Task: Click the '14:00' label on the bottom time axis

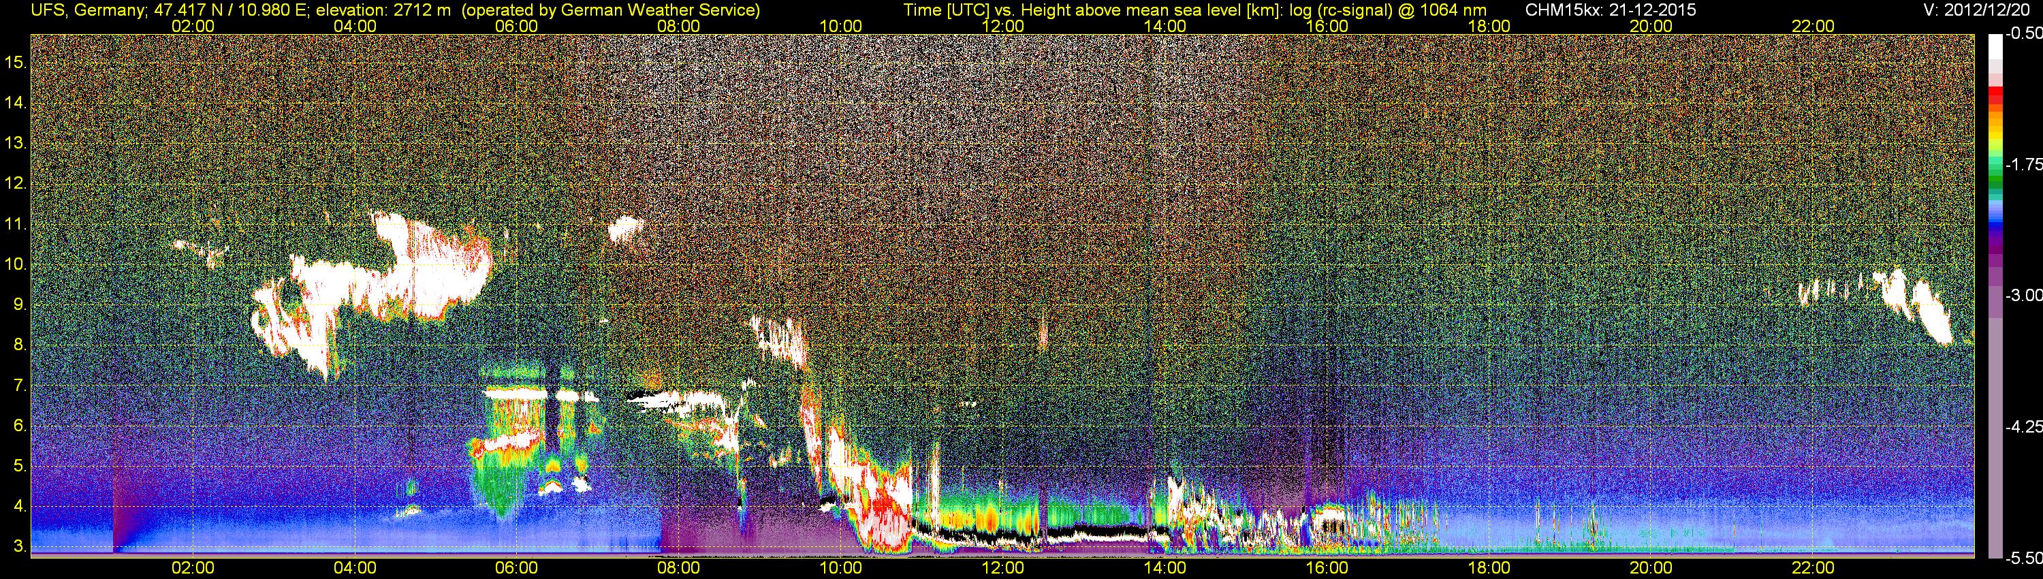Action: 1165,568
